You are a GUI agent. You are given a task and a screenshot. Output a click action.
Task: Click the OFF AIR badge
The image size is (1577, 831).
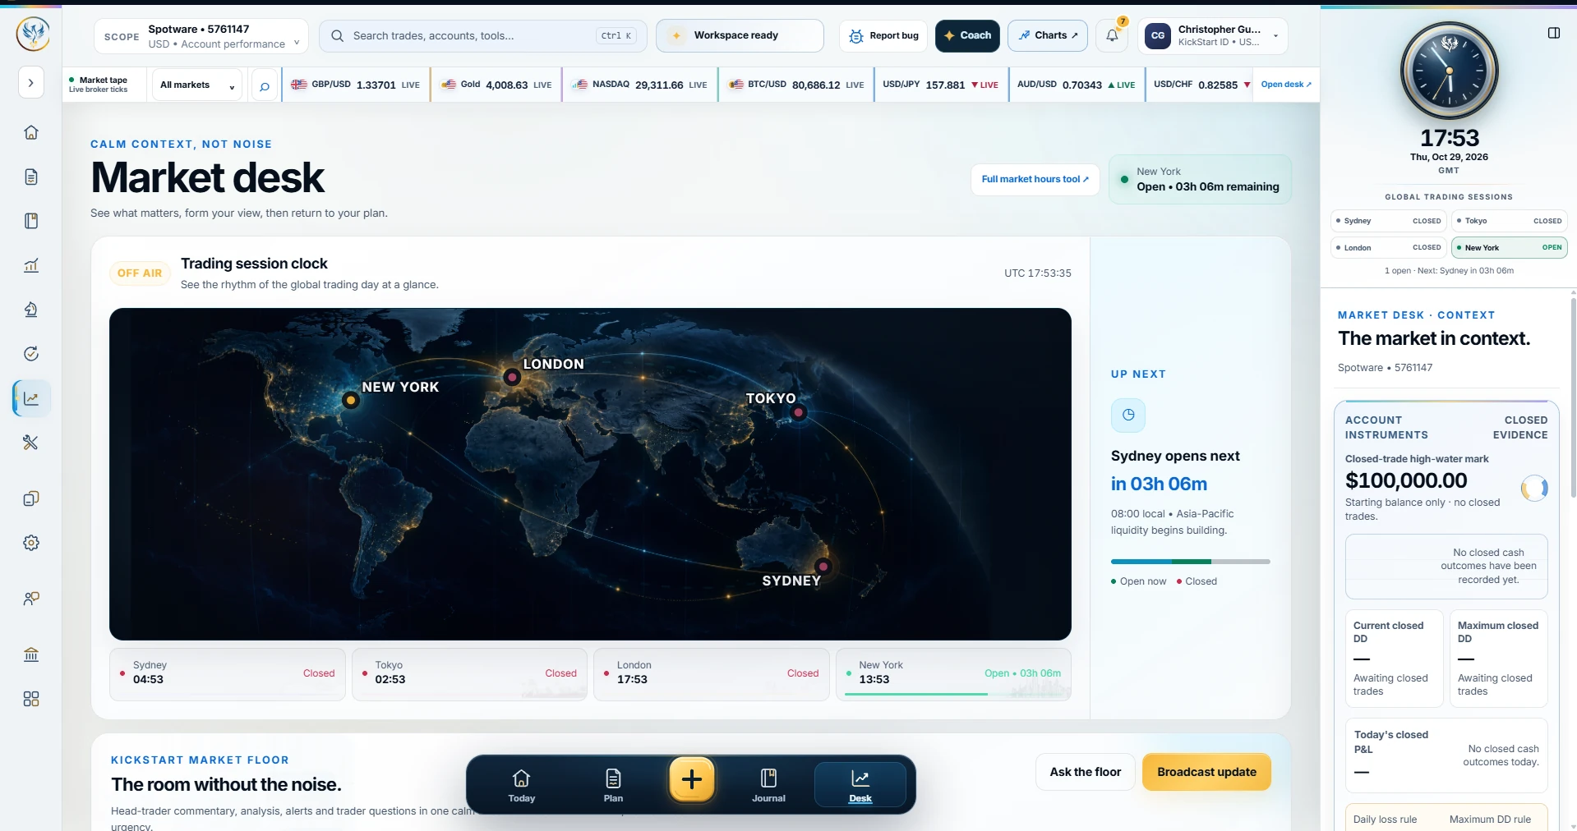(140, 273)
